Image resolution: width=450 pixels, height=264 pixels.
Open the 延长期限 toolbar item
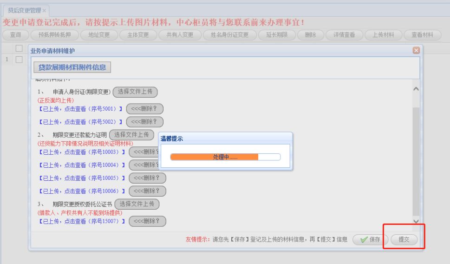click(x=277, y=35)
